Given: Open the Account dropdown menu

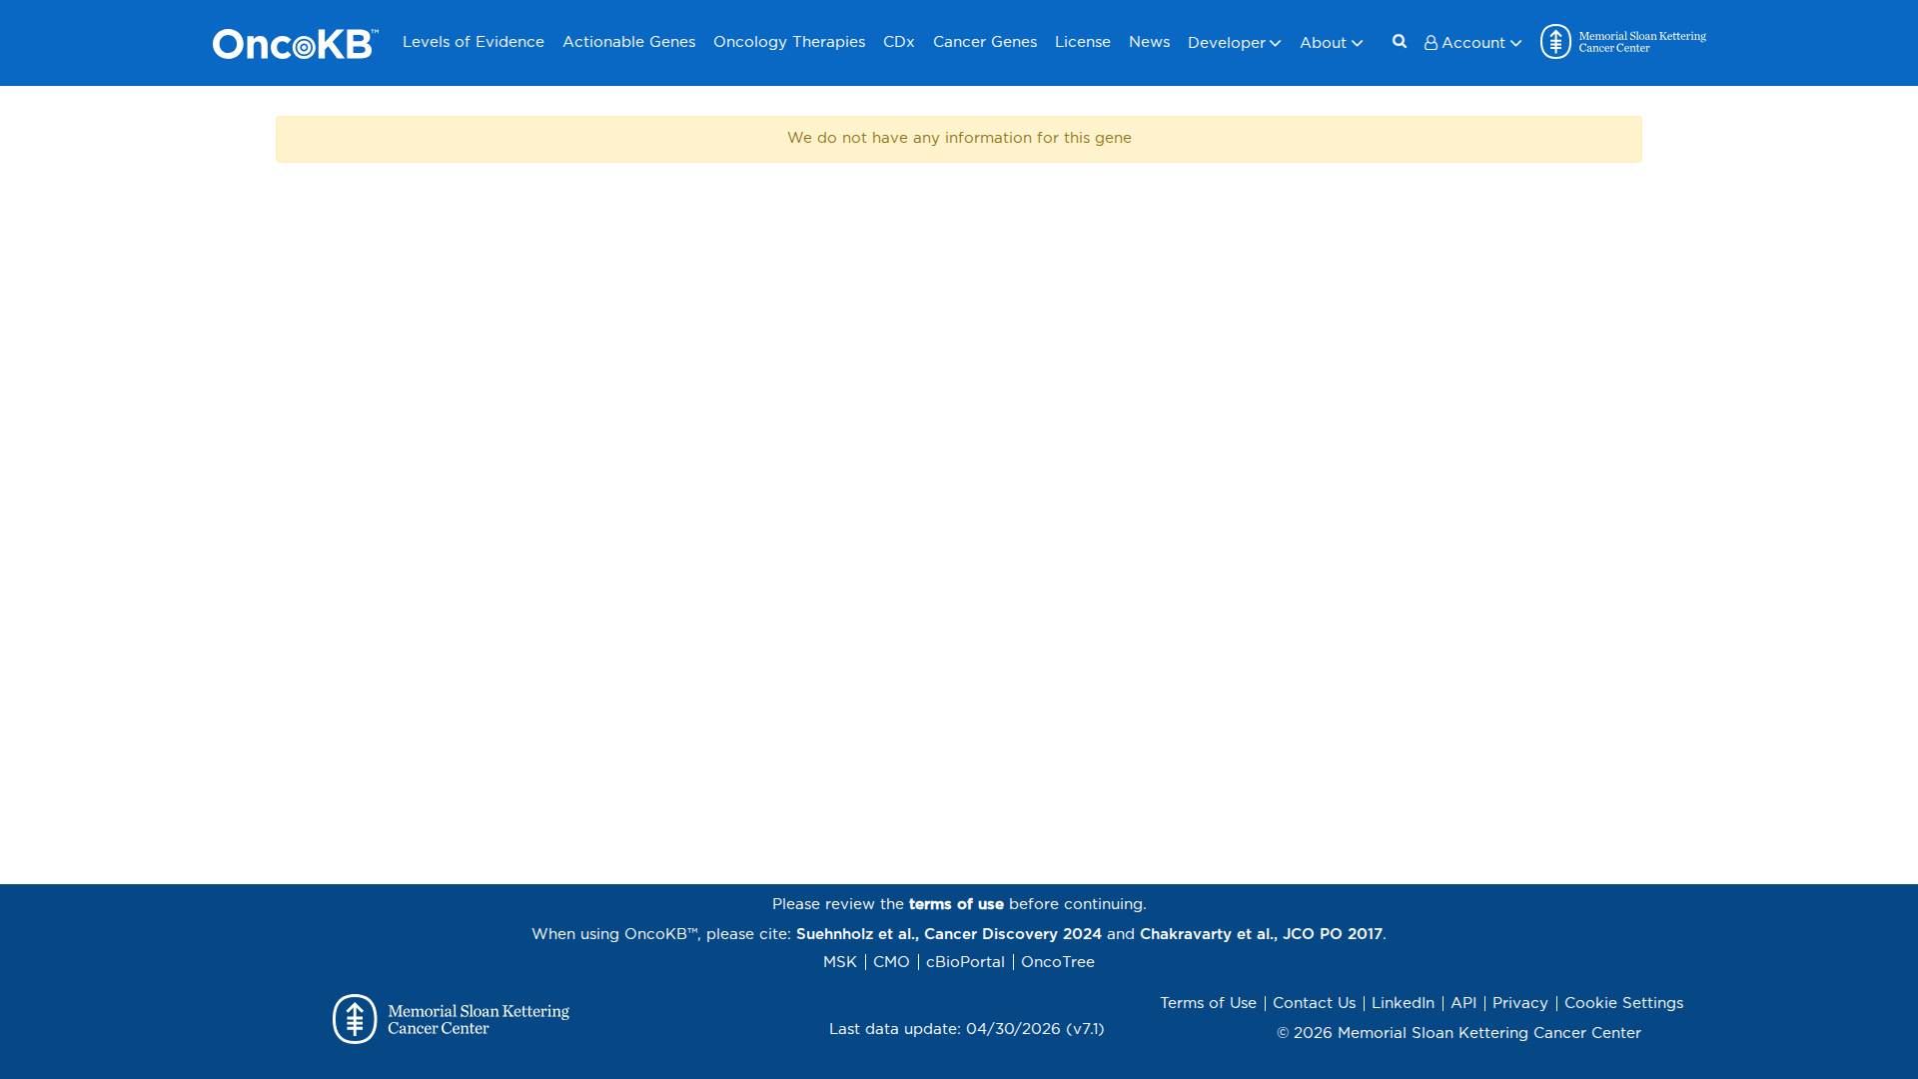Looking at the screenshot, I should pyautogui.click(x=1472, y=43).
